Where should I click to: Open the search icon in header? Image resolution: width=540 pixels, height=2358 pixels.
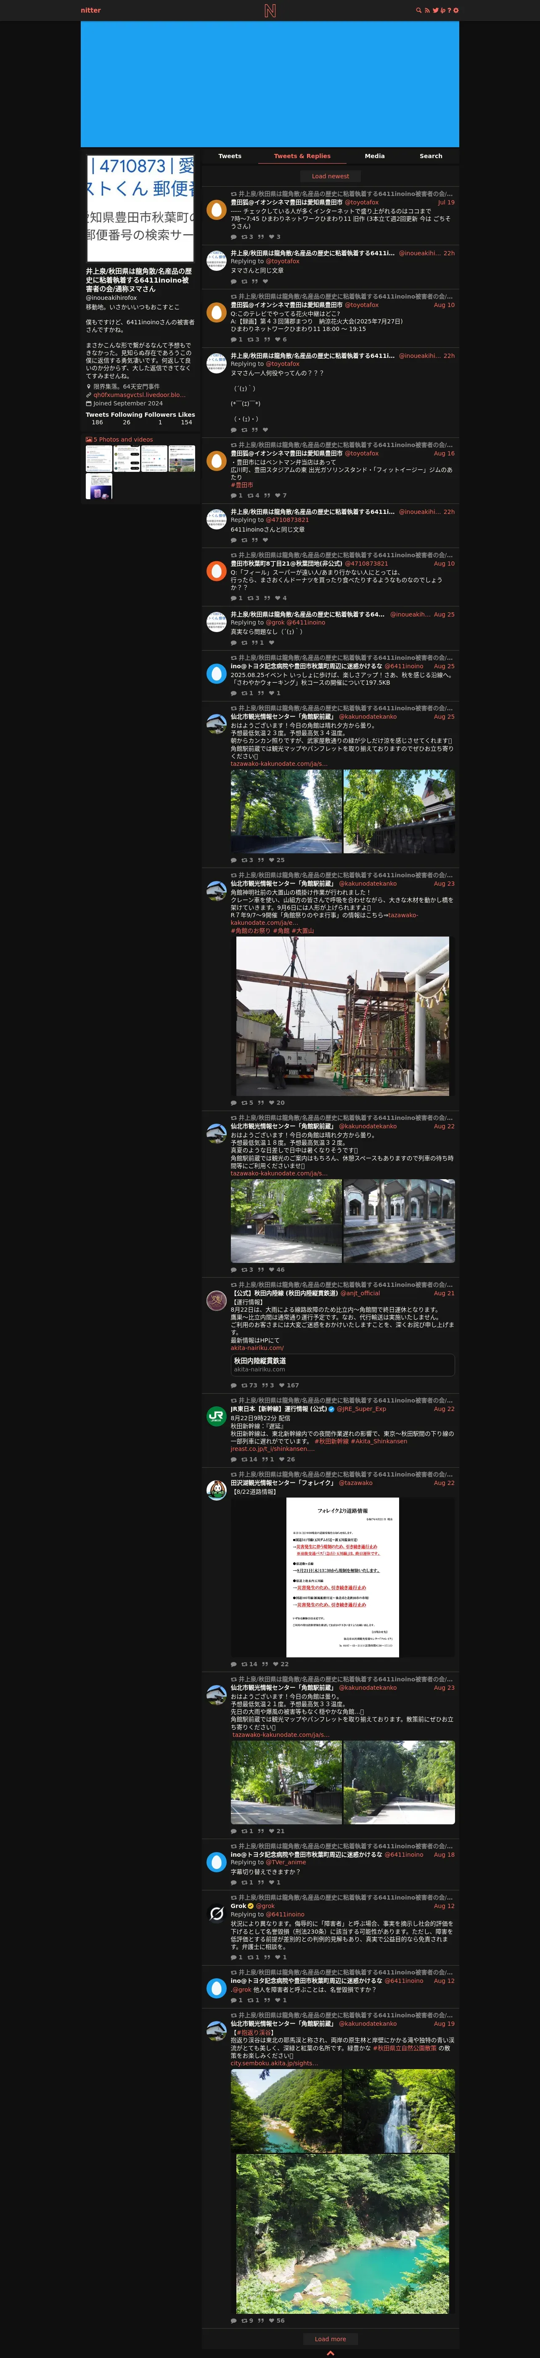coord(419,10)
